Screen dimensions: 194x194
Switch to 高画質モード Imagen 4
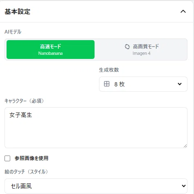(141, 50)
